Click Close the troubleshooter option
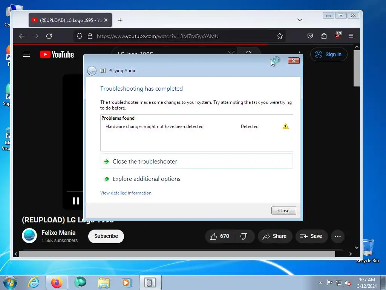 click(196, 161)
